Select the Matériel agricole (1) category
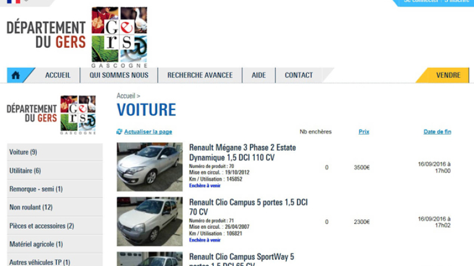This screenshot has height=266, width=474. pos(55,244)
